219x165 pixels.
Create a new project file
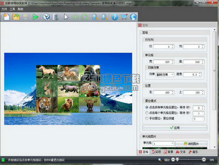coord(7,17)
